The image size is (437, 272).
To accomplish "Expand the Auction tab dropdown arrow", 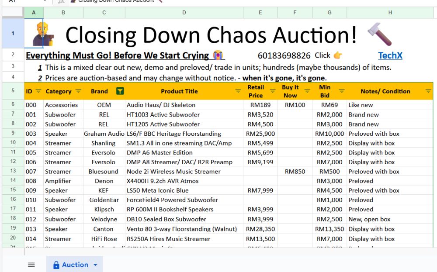I will point(95,265).
